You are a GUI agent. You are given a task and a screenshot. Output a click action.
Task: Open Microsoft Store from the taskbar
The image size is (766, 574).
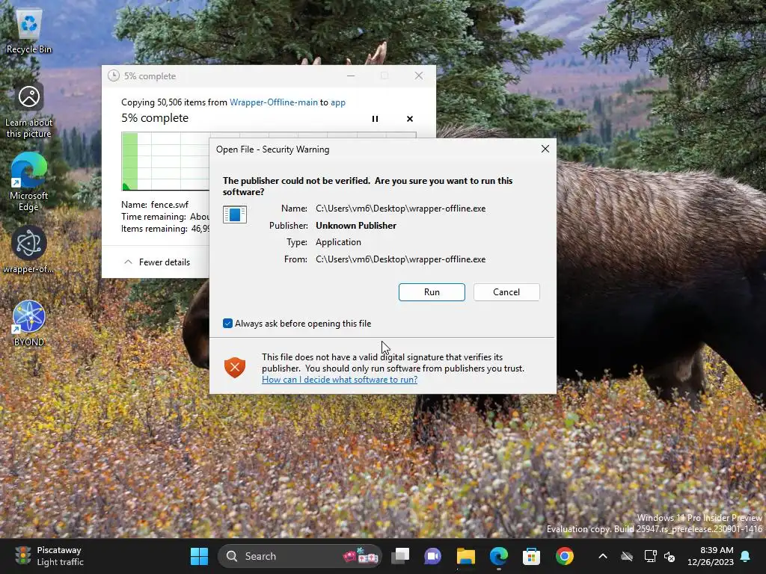point(532,556)
